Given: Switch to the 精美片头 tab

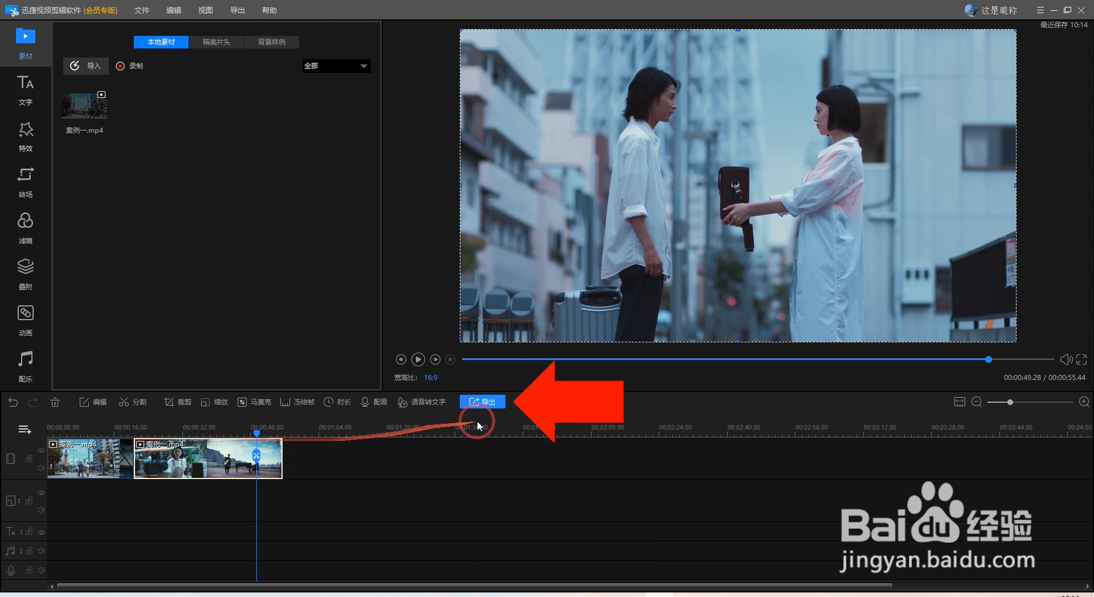Looking at the screenshot, I should [x=217, y=42].
